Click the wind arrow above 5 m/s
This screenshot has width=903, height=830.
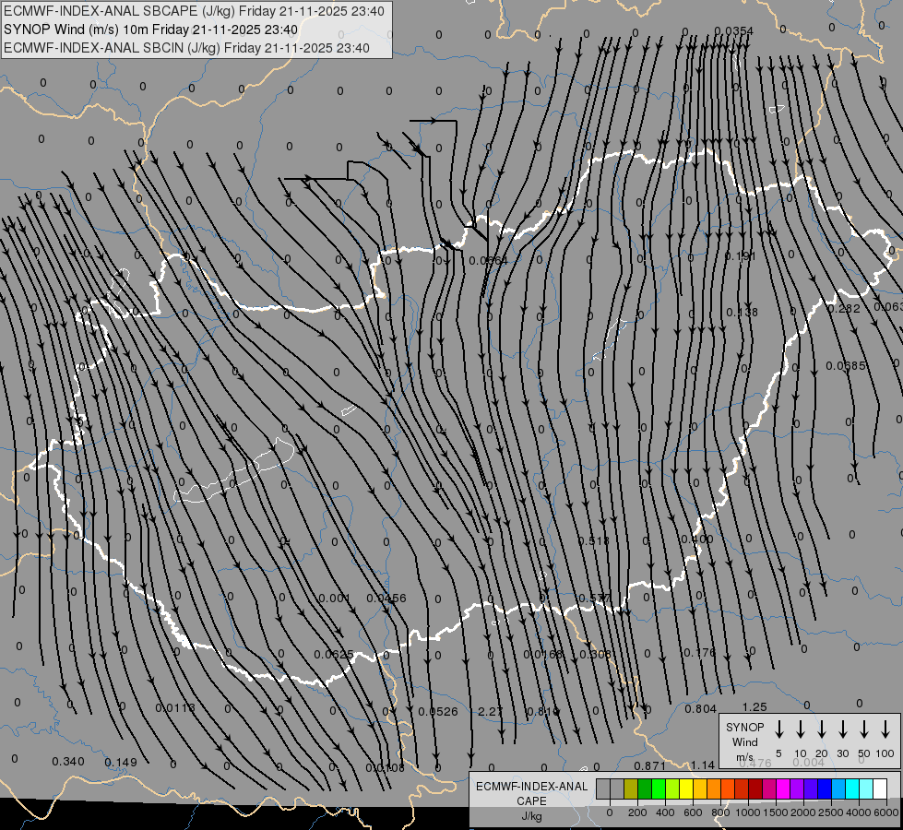coord(779,729)
